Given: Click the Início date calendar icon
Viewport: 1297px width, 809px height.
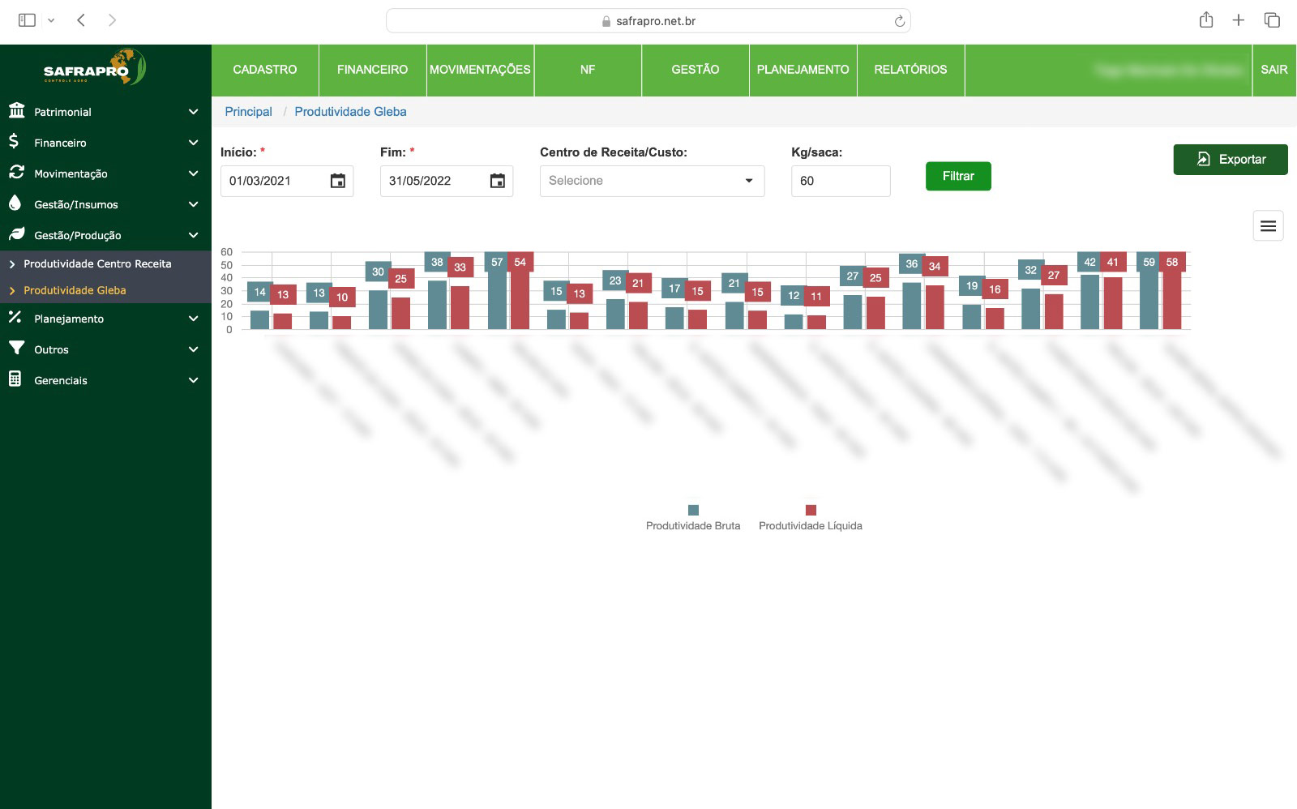Looking at the screenshot, I should [337, 181].
